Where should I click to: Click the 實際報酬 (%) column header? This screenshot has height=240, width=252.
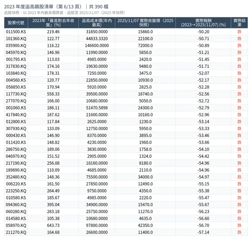coord(203,23)
